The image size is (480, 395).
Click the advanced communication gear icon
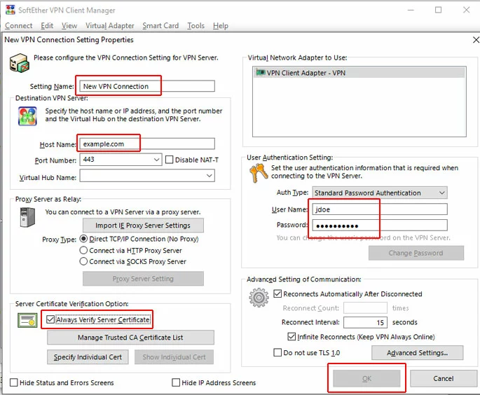(259, 298)
